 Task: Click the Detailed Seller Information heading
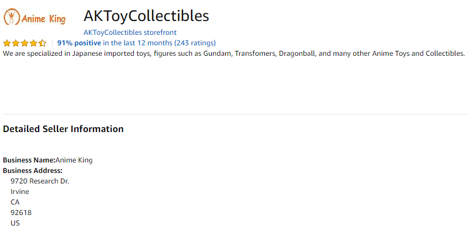click(63, 129)
